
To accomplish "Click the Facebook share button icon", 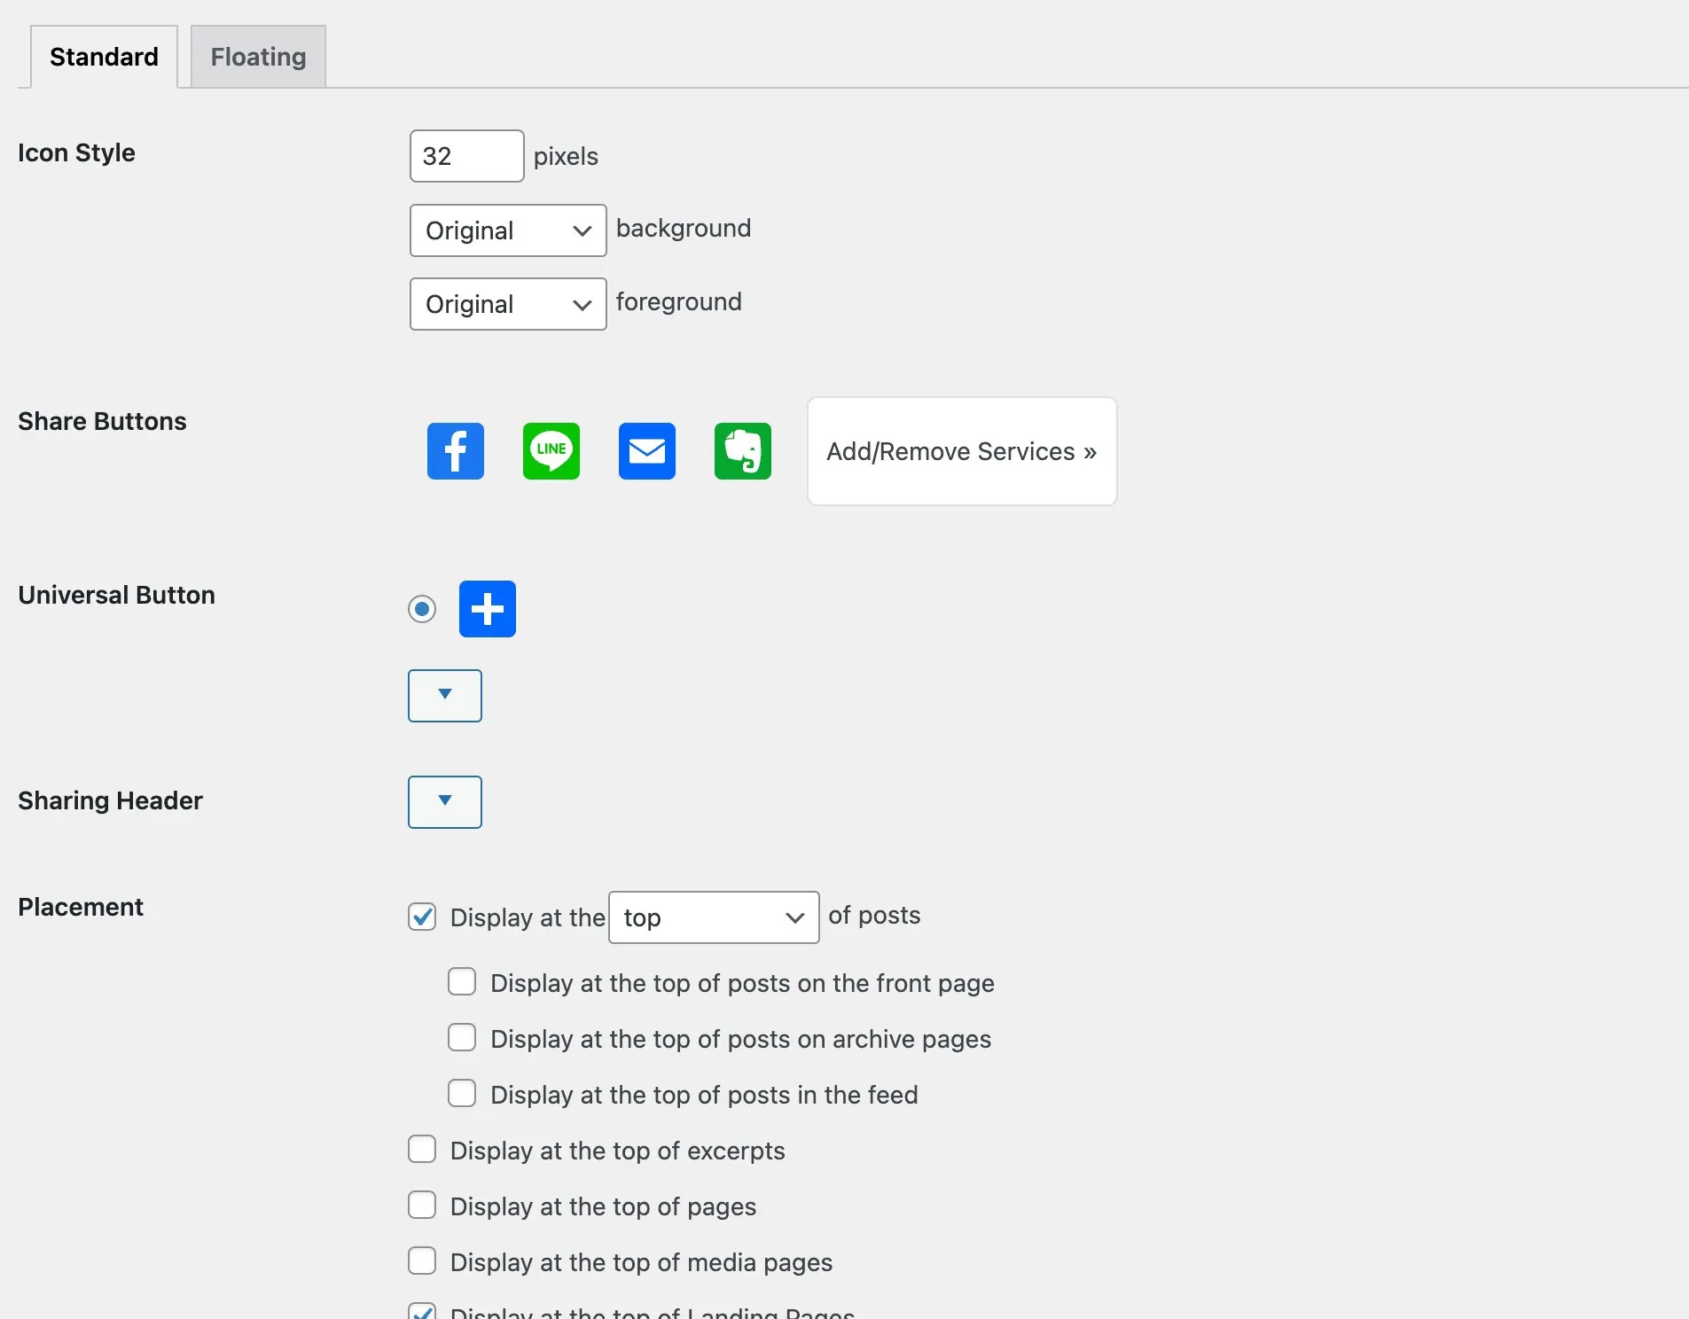I will [x=456, y=451].
